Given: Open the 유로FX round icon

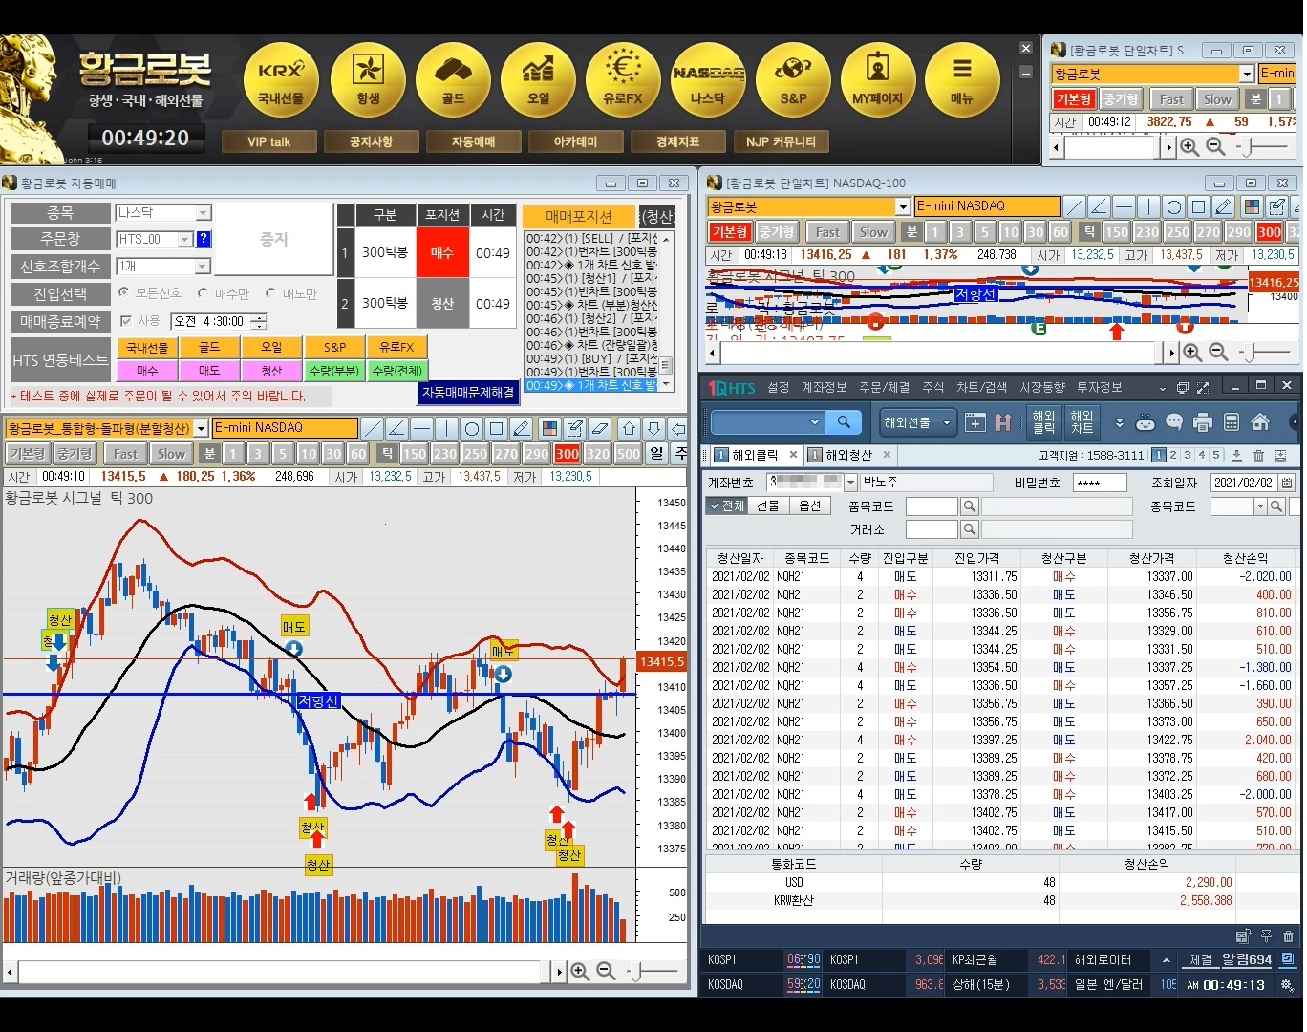Looking at the screenshot, I should [623, 80].
